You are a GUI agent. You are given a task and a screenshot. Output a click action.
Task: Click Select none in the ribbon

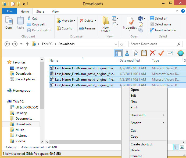click(160, 24)
